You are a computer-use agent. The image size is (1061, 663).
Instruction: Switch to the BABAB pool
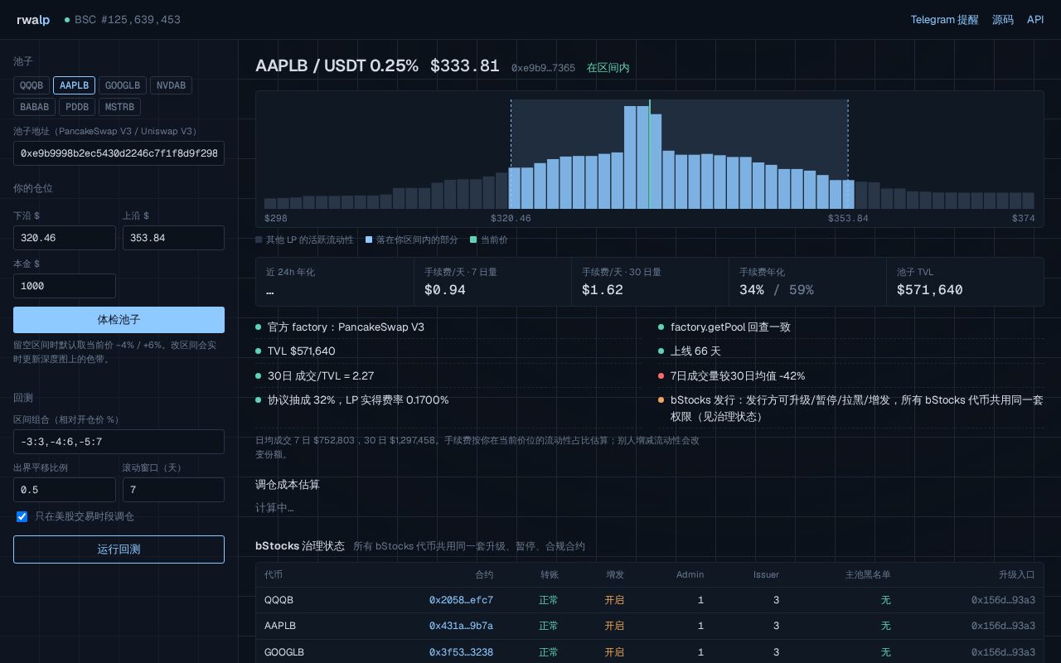(34, 107)
